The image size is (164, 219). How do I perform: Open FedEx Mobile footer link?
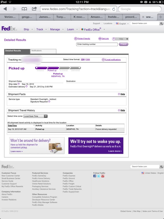coord(38,205)
